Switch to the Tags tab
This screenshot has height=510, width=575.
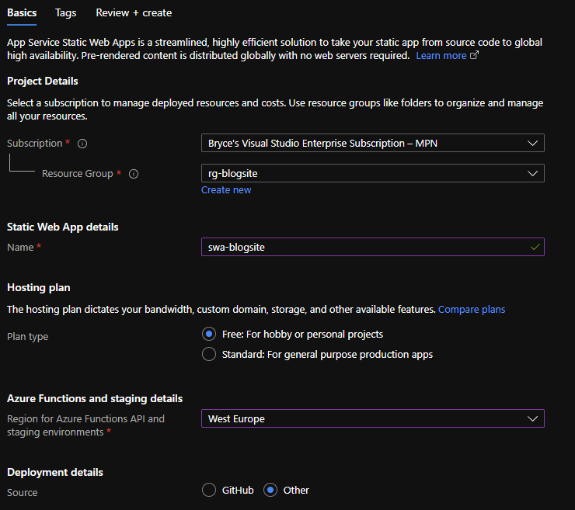click(66, 12)
